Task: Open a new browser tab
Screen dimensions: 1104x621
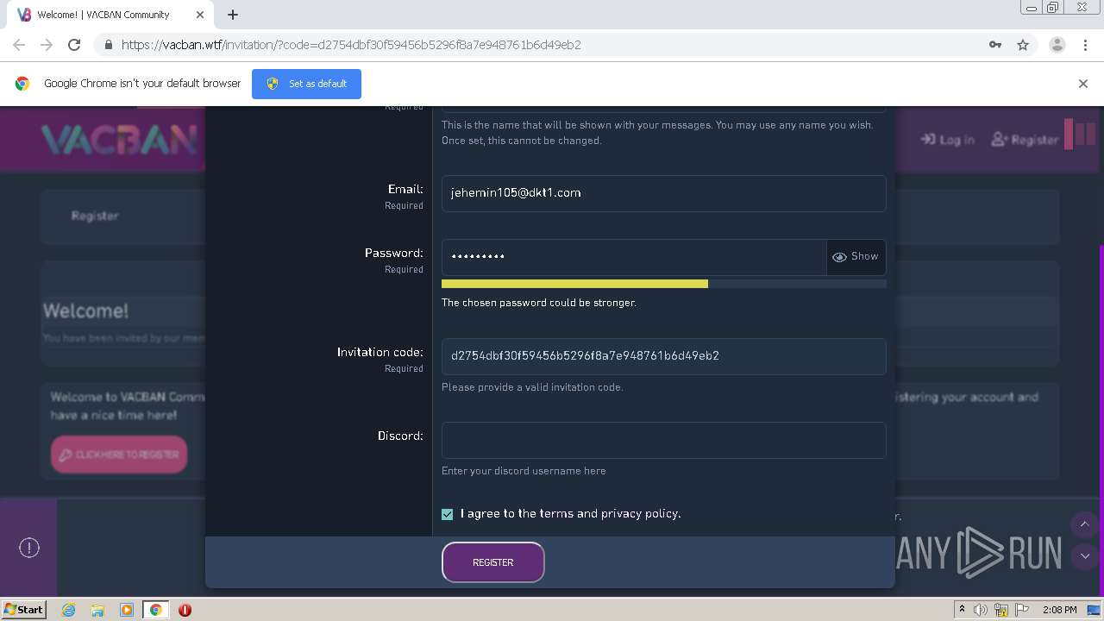Action: point(233,15)
